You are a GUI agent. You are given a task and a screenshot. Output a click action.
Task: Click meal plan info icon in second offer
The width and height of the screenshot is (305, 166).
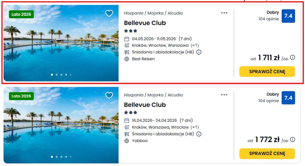coord(199,134)
